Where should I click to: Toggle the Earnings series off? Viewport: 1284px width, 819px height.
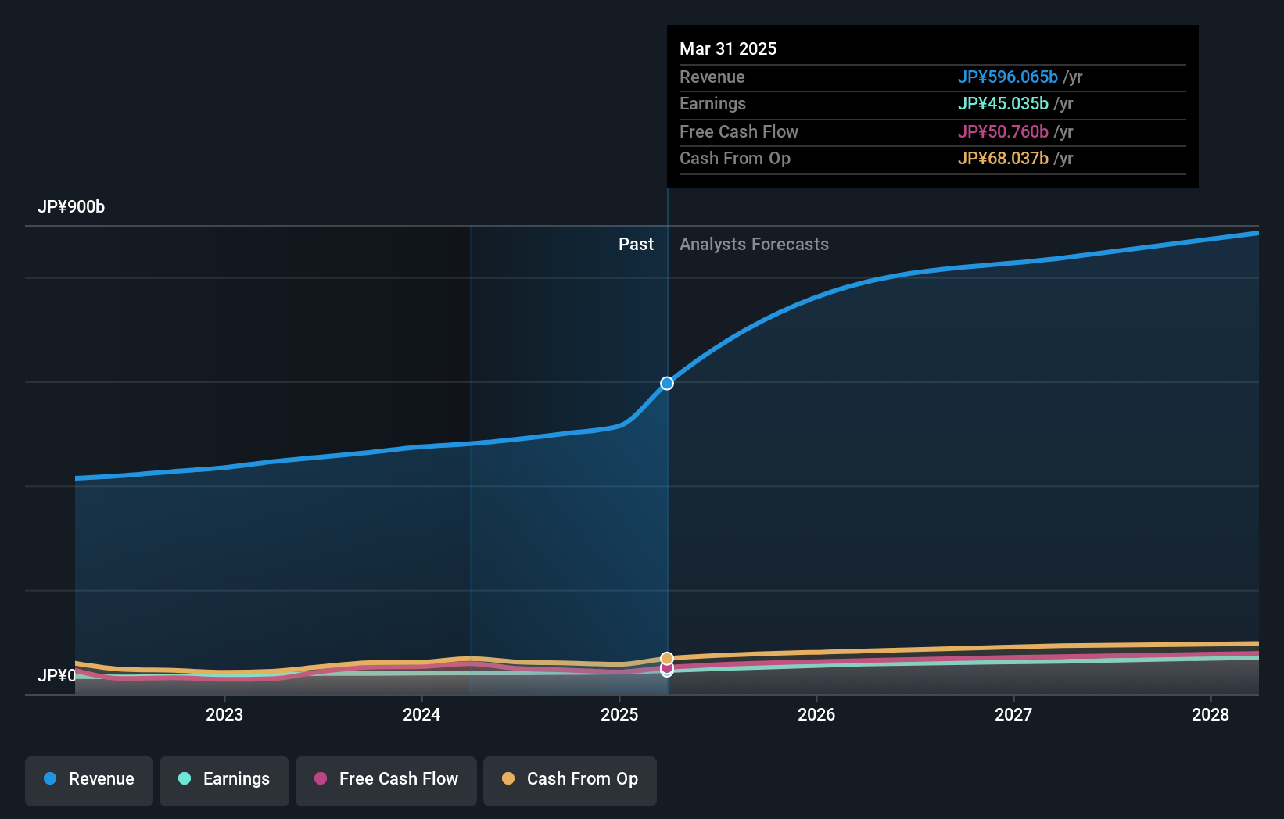[224, 779]
